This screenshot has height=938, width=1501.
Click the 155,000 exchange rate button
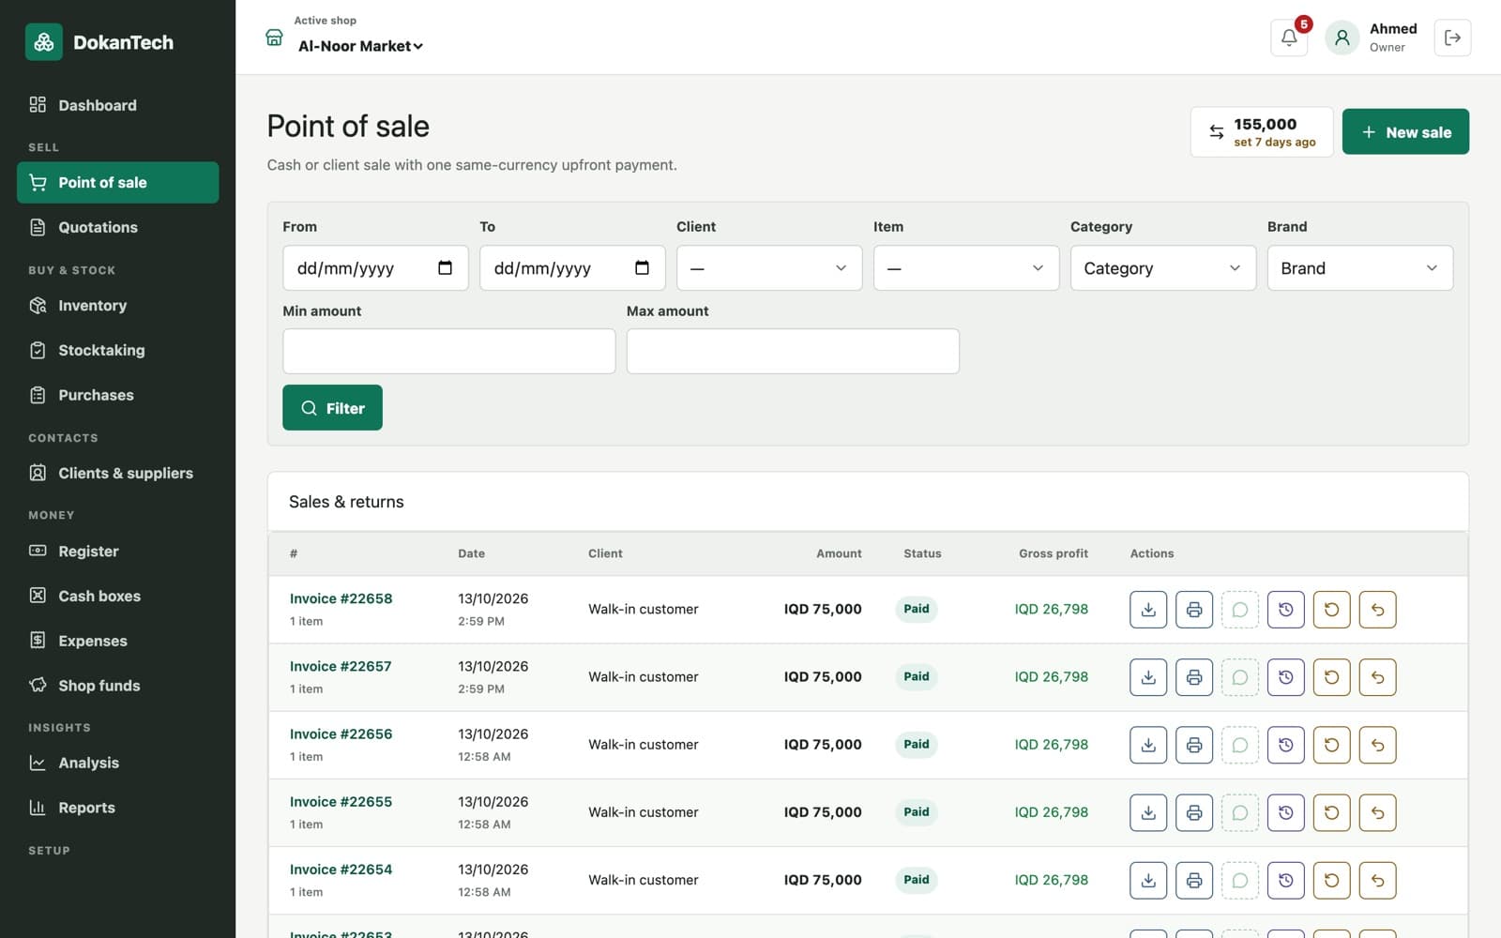pyautogui.click(x=1262, y=132)
